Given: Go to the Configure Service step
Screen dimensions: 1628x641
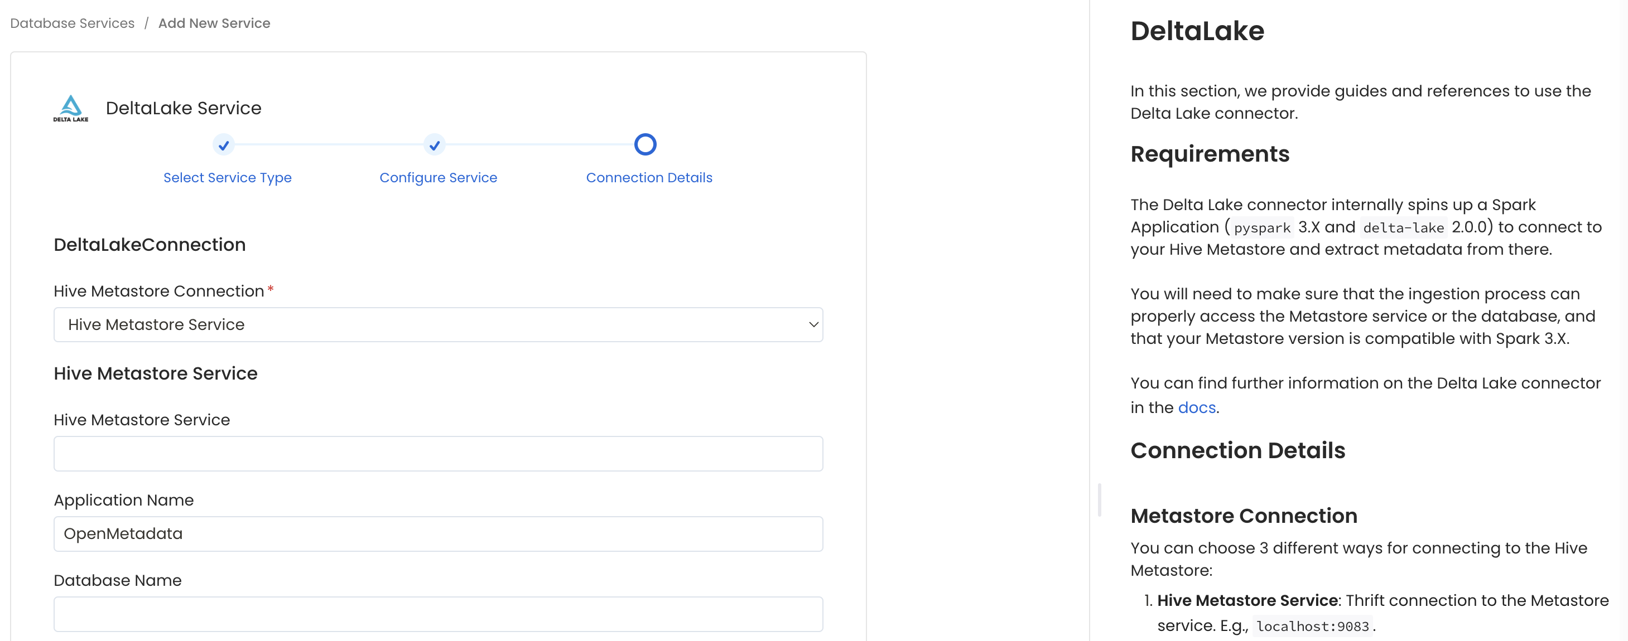Looking at the screenshot, I should 438,177.
